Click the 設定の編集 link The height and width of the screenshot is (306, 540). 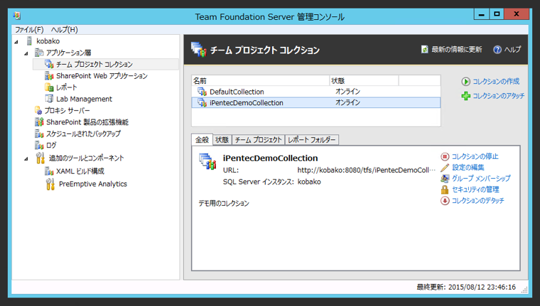pyautogui.click(x=468, y=168)
